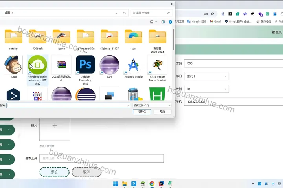Select the ADT Eclipse shortcut
This screenshot has width=283, height=188.
click(110, 67)
